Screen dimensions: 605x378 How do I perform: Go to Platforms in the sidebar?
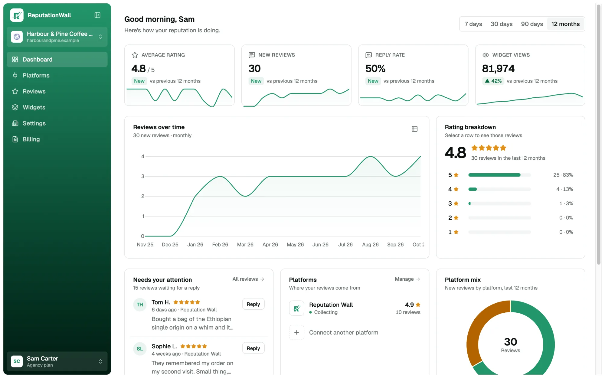click(57, 76)
